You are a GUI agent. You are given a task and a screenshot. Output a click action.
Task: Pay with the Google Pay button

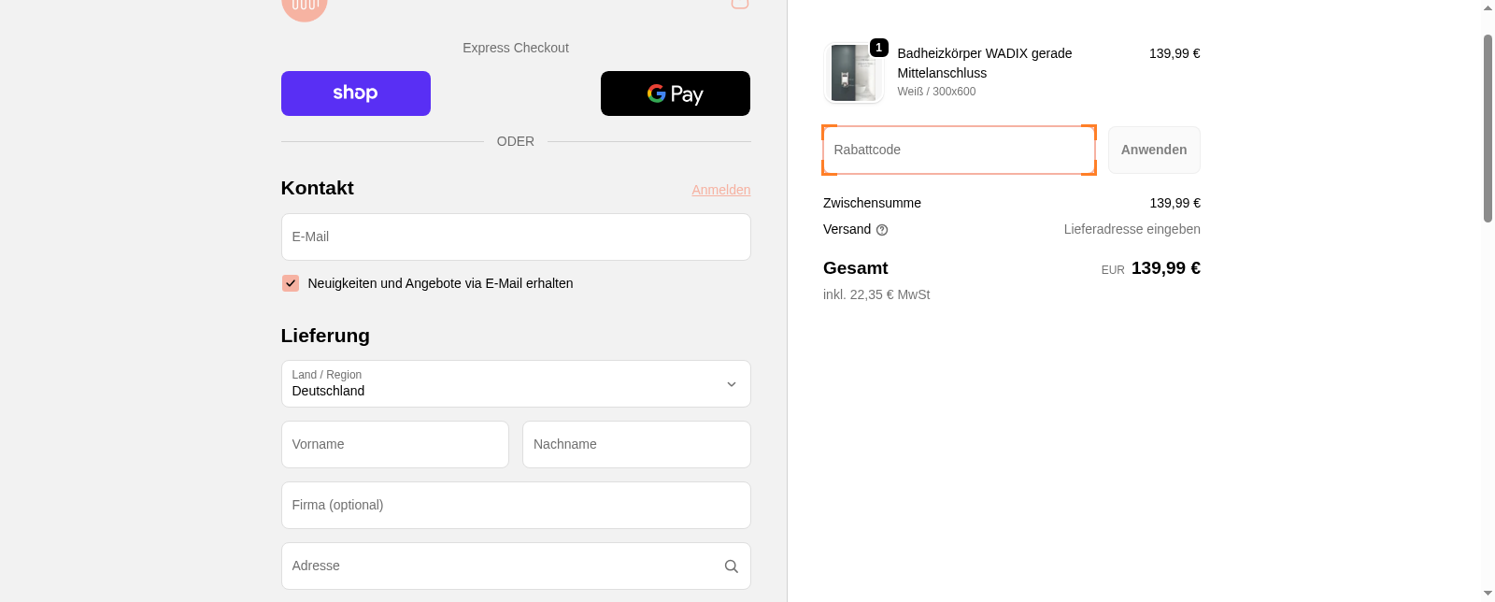(676, 93)
